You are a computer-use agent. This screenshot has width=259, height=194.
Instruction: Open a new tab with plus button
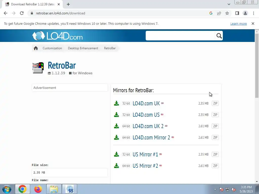point(68,4)
